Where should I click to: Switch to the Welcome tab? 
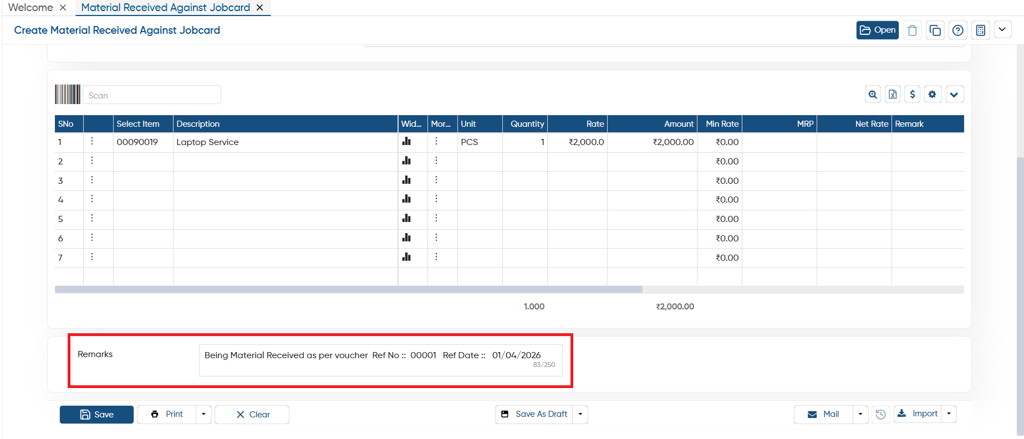point(30,7)
